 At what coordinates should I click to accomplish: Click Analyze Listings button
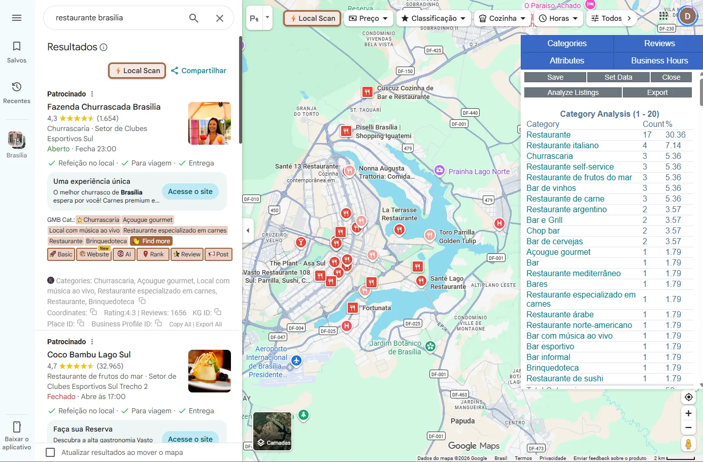pyautogui.click(x=573, y=92)
